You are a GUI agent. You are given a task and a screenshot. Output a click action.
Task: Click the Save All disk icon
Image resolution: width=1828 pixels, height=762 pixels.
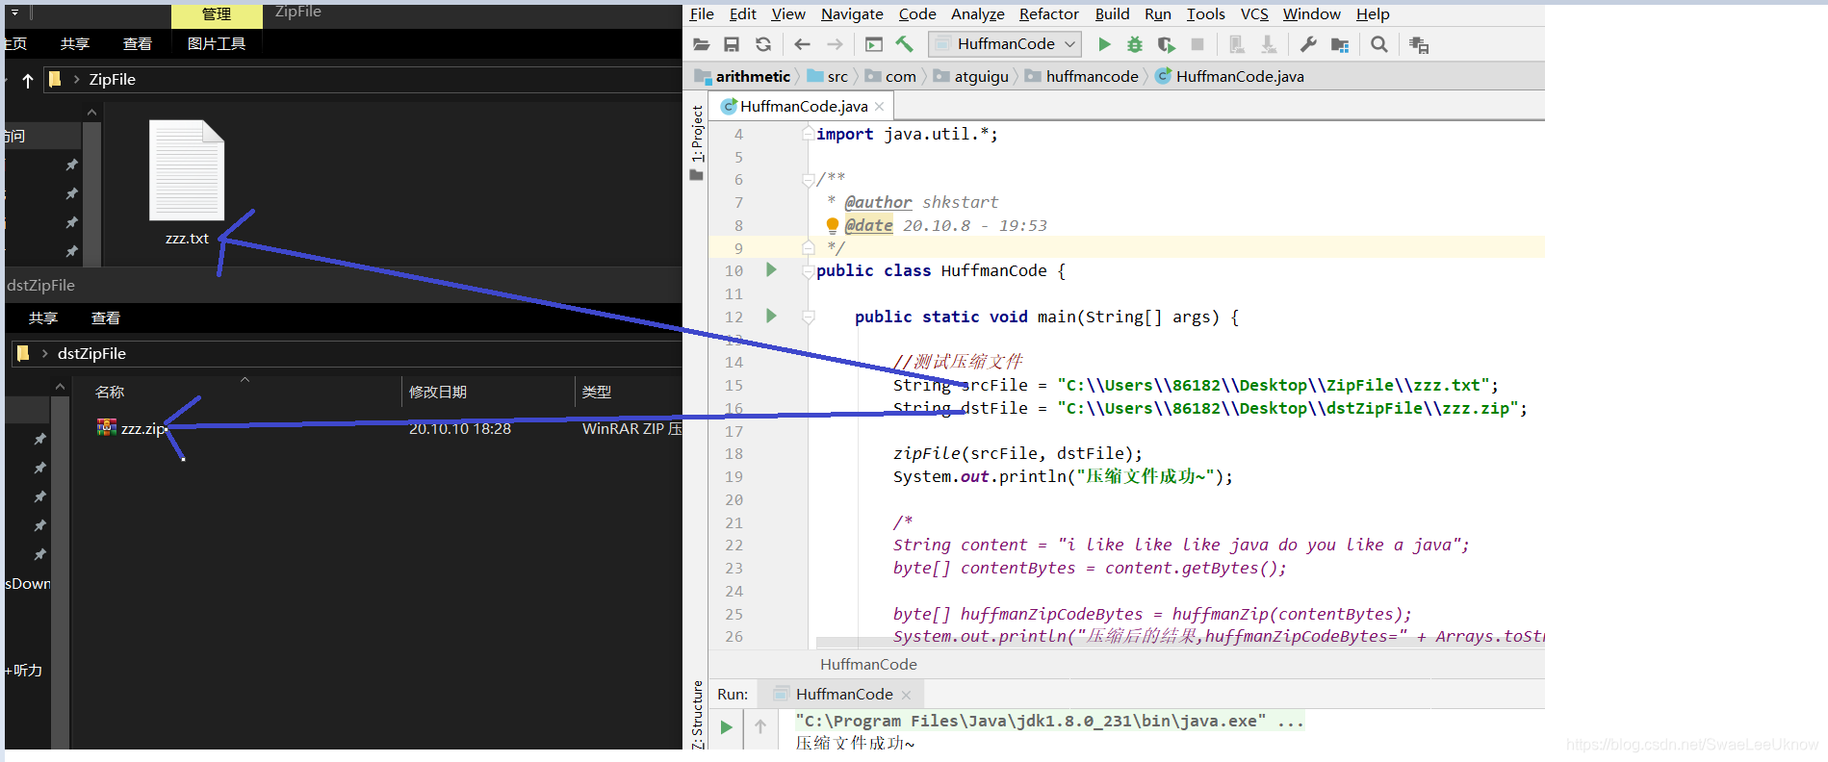click(x=732, y=44)
